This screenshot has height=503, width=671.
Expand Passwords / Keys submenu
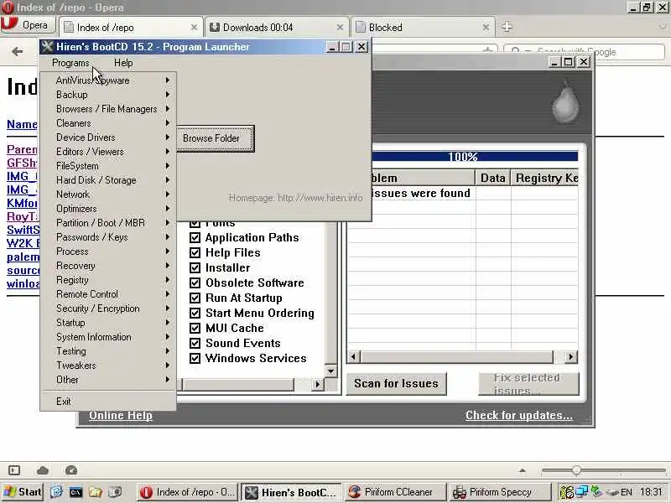108,237
